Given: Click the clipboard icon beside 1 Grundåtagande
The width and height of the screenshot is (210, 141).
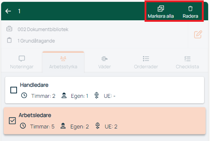Looking at the screenshot, I should tap(9, 40).
